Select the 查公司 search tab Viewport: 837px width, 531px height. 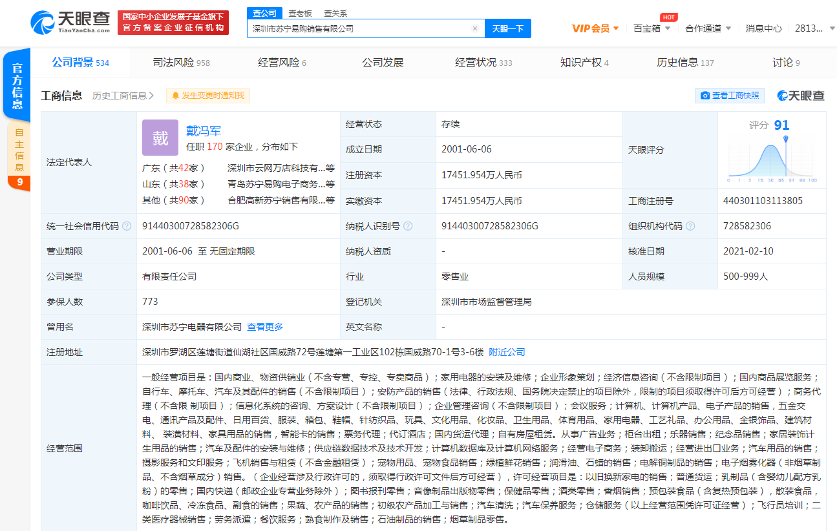click(x=264, y=13)
